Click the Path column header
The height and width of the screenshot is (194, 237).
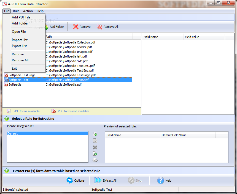click(x=88, y=37)
